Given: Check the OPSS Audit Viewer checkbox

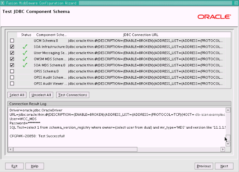Looking at the screenshot, I should (x=12, y=83).
